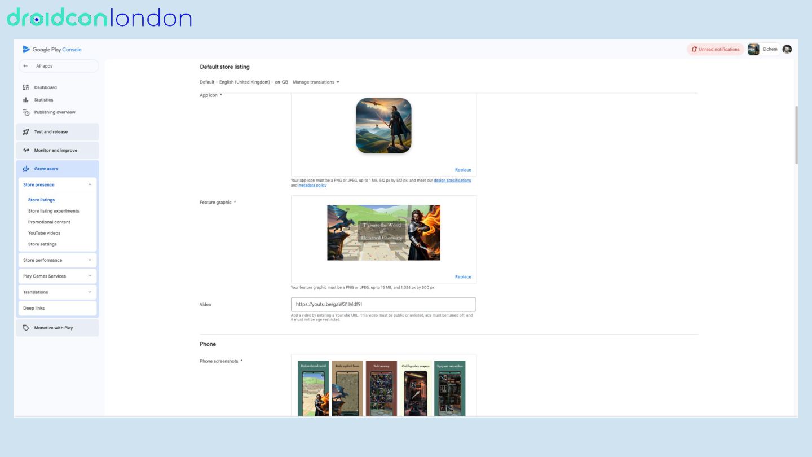Expand the Translations section
The height and width of the screenshot is (457, 812).
(x=90, y=292)
